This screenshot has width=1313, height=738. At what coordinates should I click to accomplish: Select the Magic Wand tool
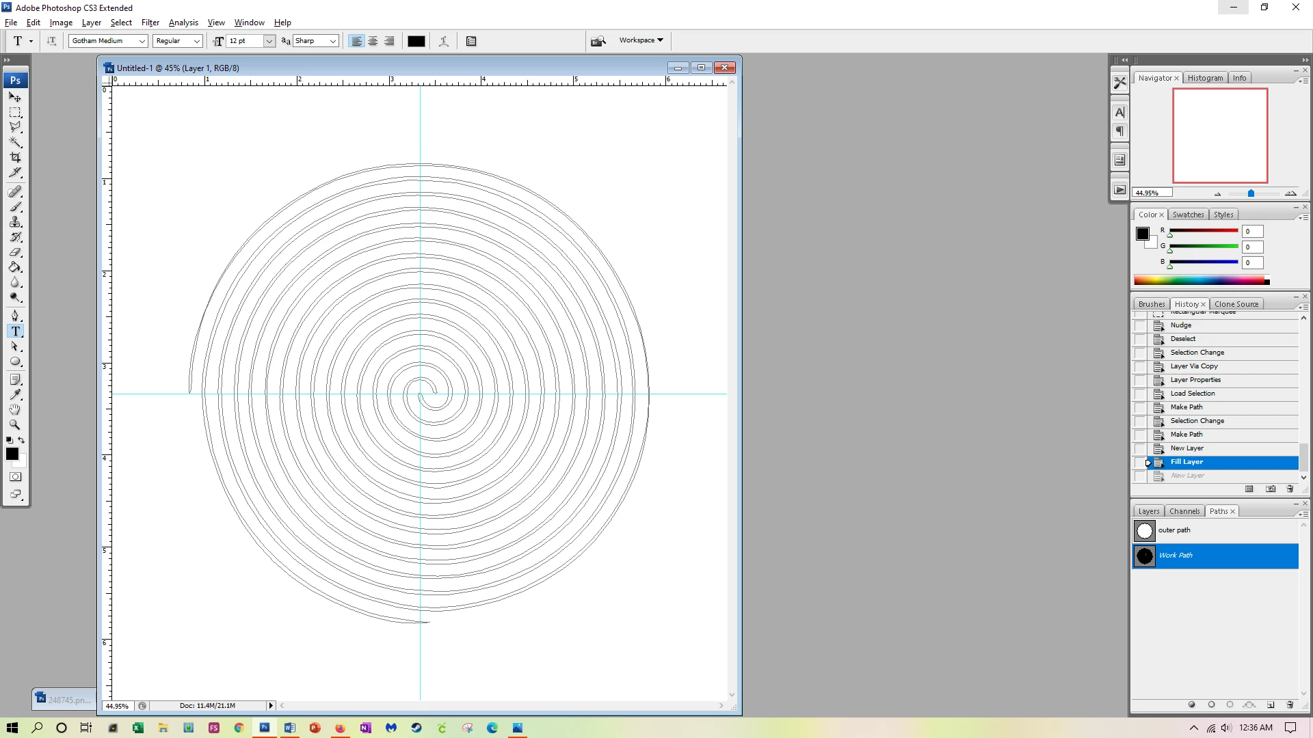(15, 142)
